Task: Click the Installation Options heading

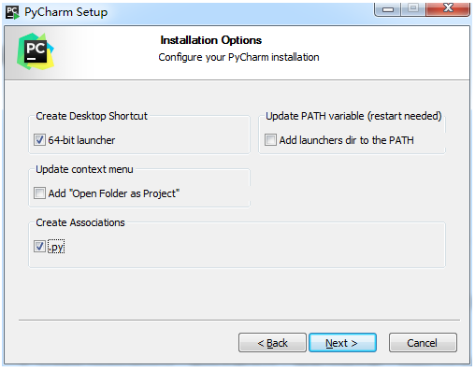Action: pyautogui.click(x=211, y=40)
